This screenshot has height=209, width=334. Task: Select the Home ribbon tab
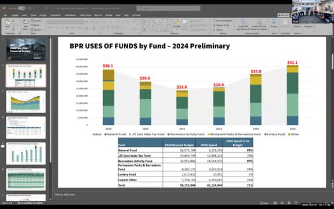(14, 15)
